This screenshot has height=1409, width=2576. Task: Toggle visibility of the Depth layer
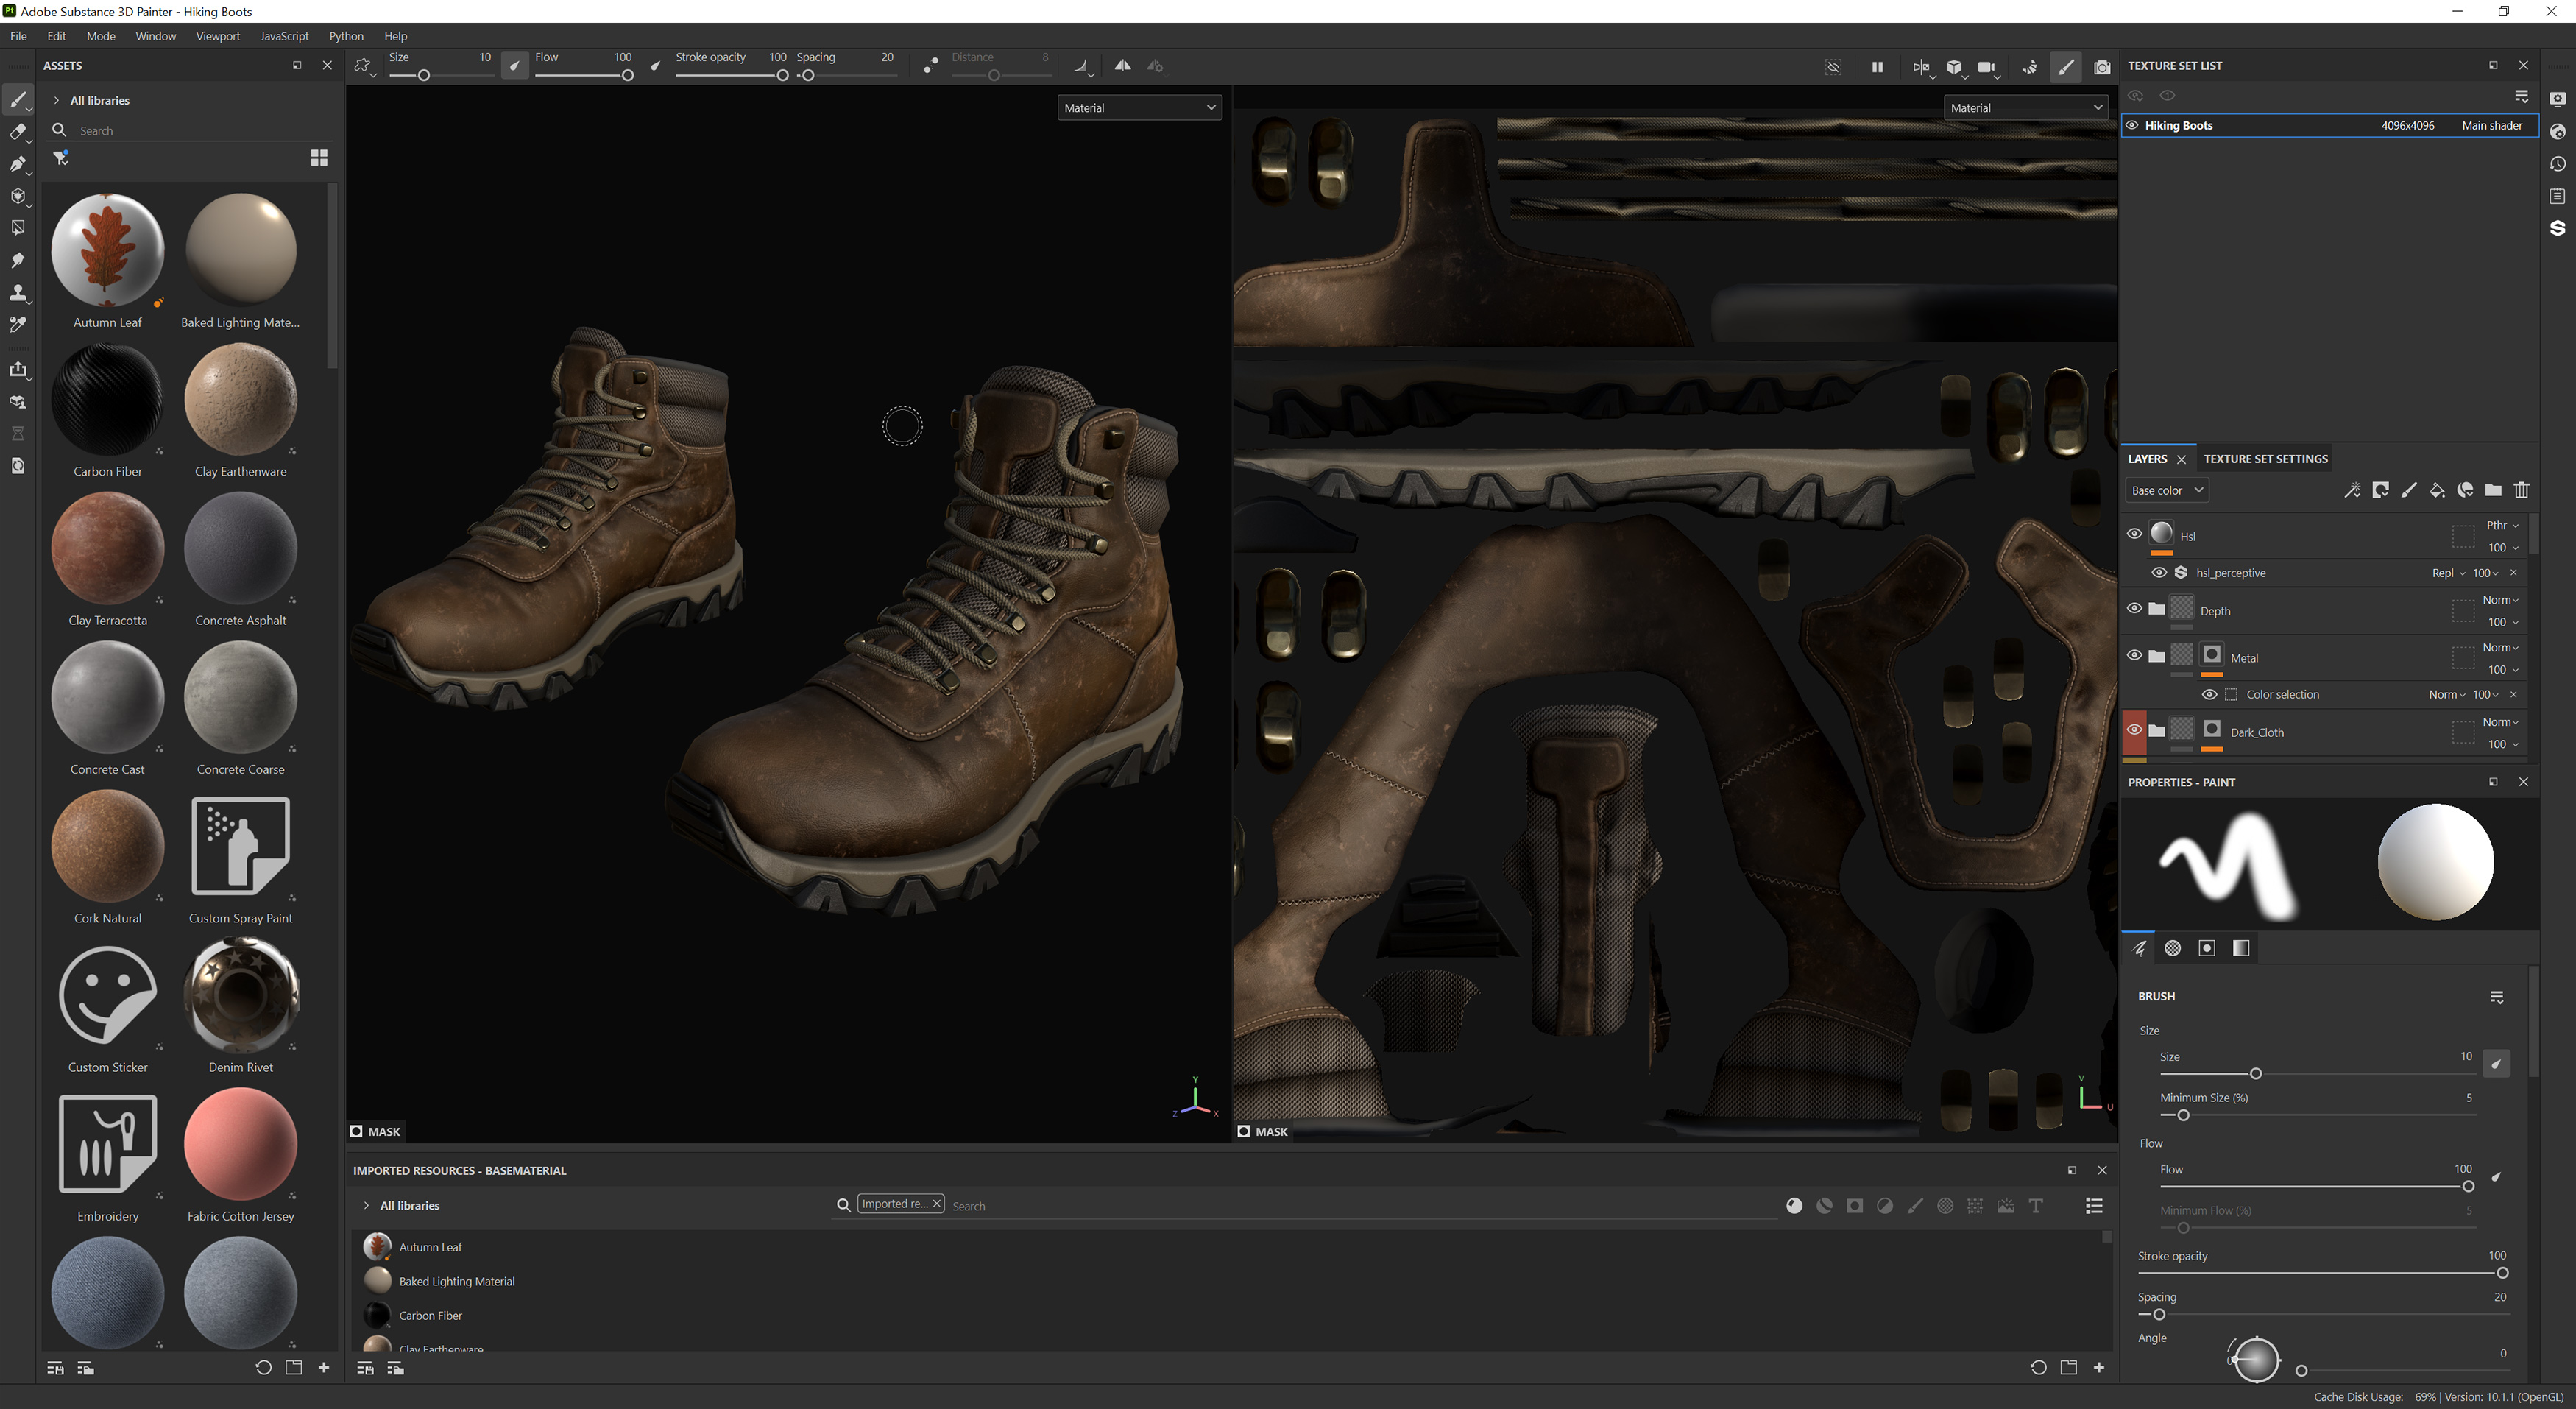2134,608
